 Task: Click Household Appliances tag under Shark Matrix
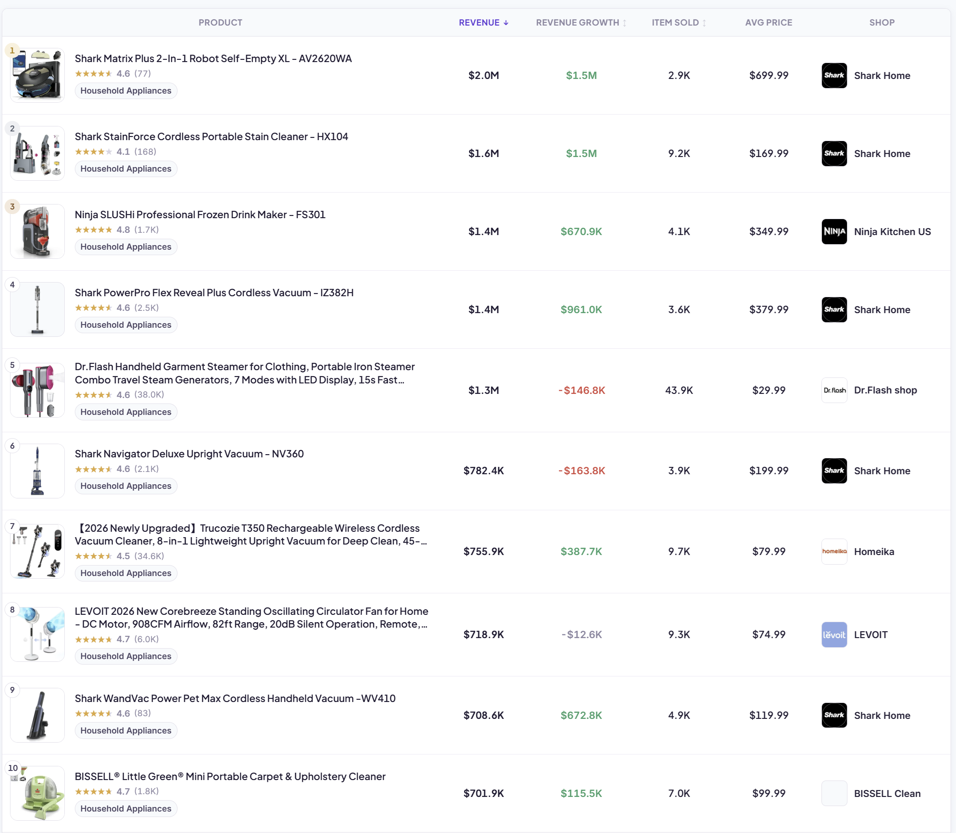[x=126, y=91]
